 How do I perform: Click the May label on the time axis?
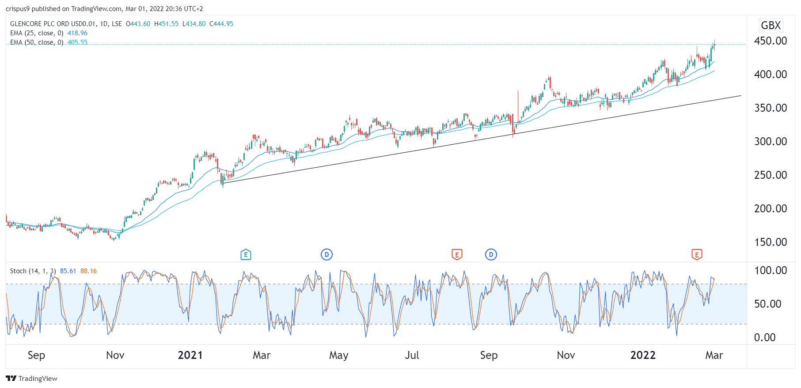coord(339,355)
